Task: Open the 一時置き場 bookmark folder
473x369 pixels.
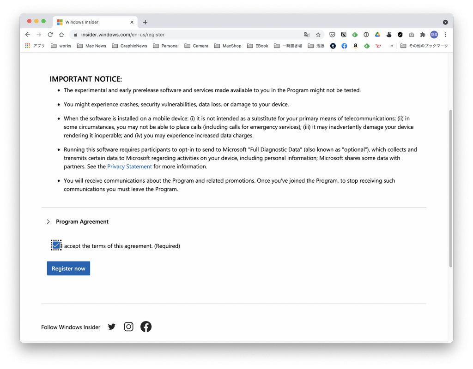Action: click(288, 46)
